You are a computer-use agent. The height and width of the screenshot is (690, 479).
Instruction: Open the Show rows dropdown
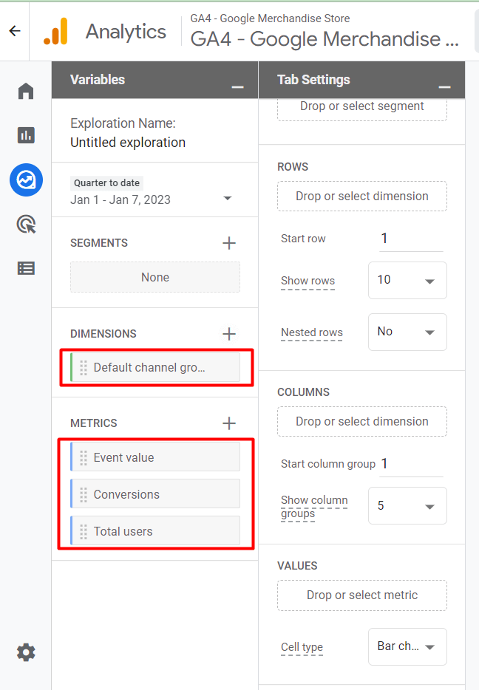coord(407,280)
